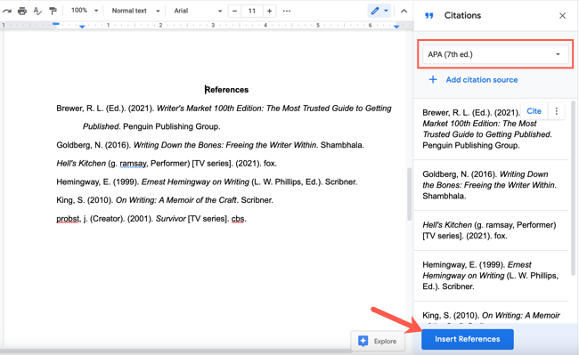Click the Insert References button
Screen dimensions: 579x355
tap(468, 339)
